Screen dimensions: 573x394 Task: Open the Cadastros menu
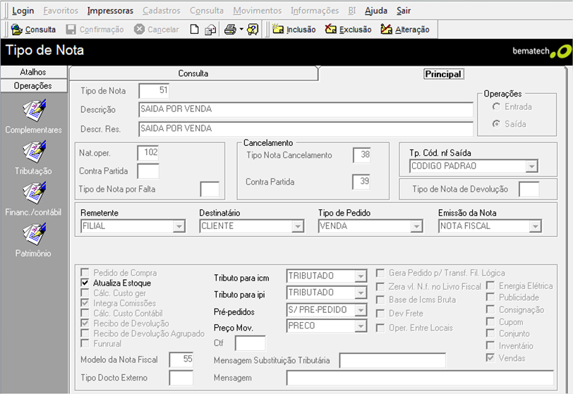tap(162, 11)
